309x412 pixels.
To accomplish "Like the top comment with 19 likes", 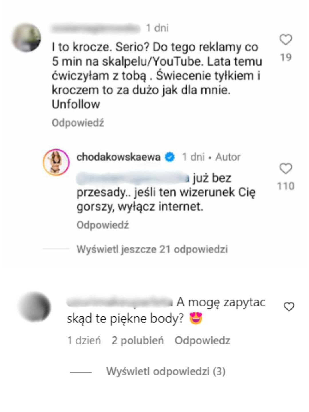I will (286, 40).
